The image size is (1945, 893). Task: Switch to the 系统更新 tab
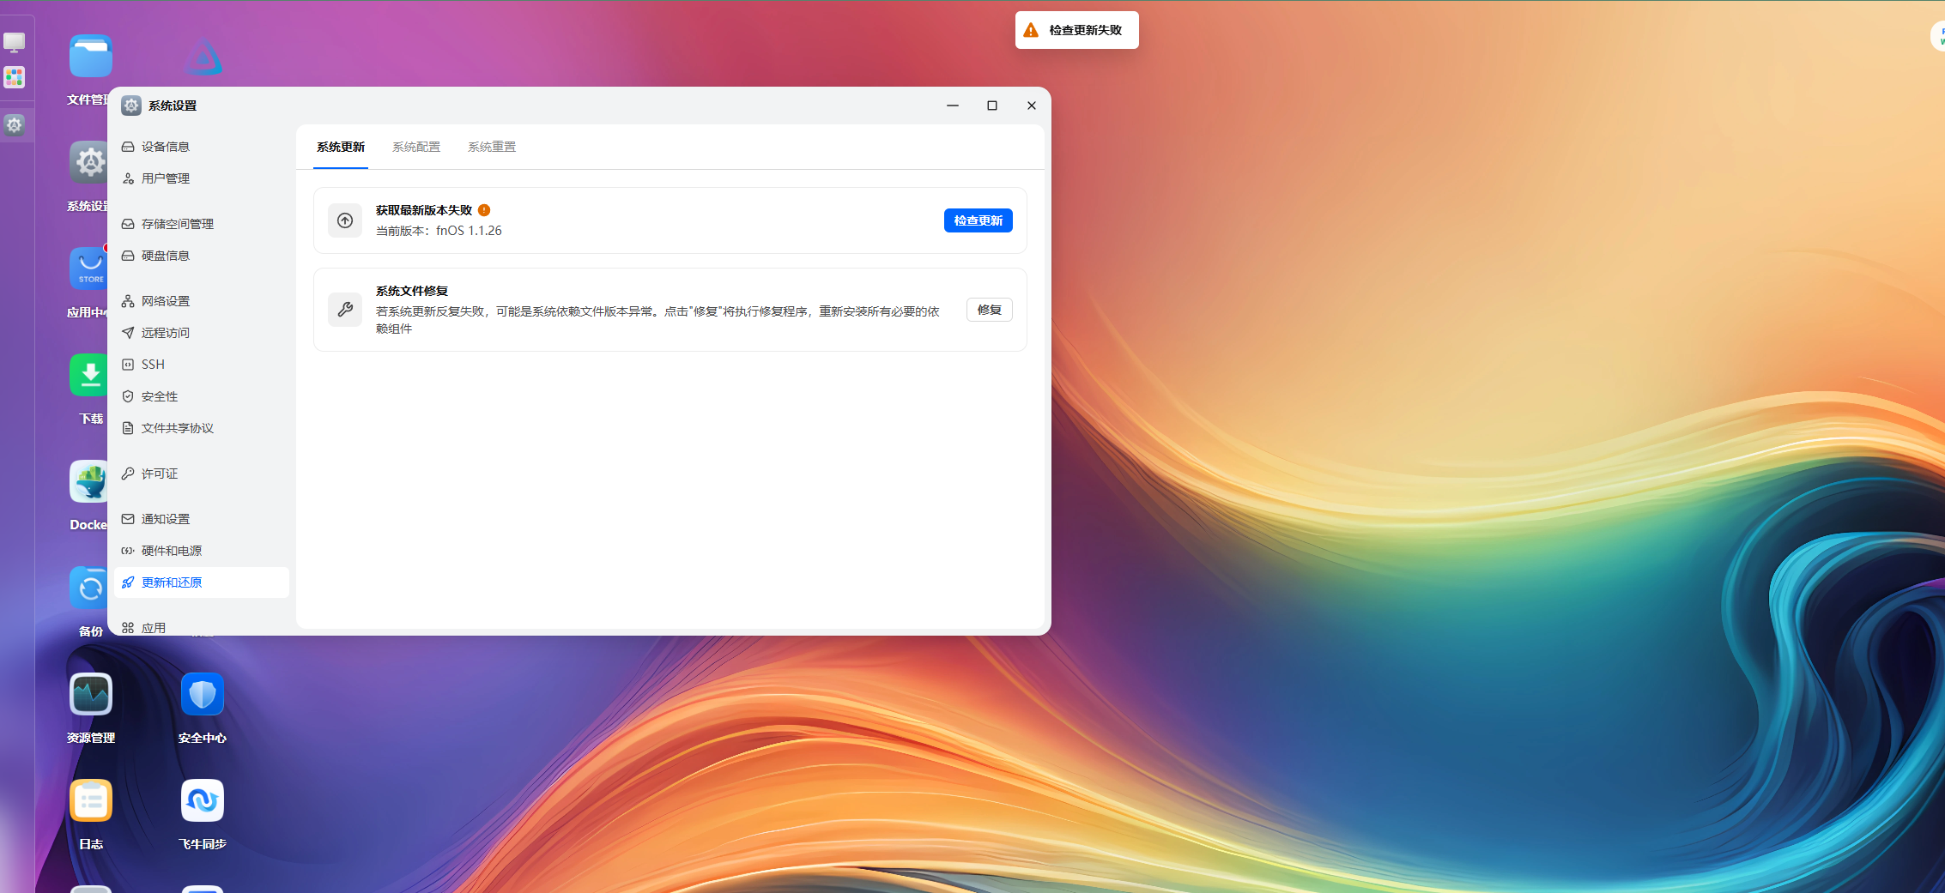click(341, 147)
